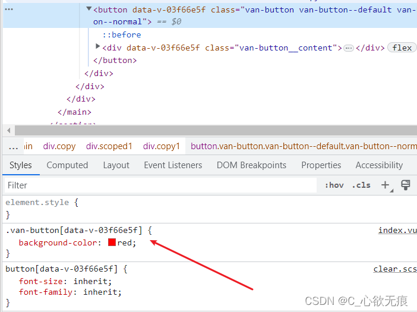Click the red background-color swatch
417x312 pixels.
(x=112, y=242)
